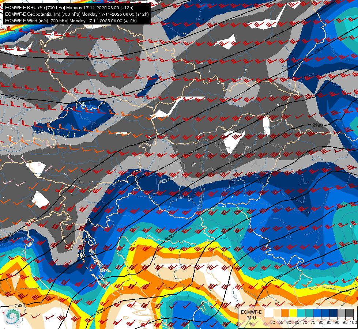Click the 2920 geopotential contour label
358x329 pixels.
coord(14,98)
